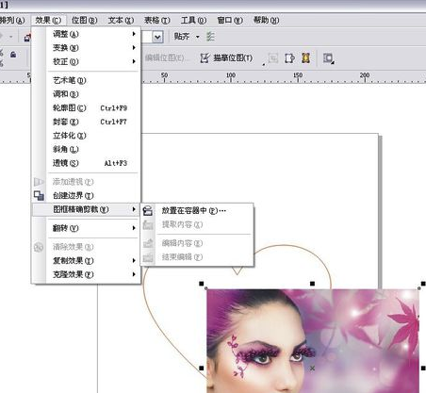Click the Crop Bitmap toolbar icon
The image size is (426, 393).
289,58
